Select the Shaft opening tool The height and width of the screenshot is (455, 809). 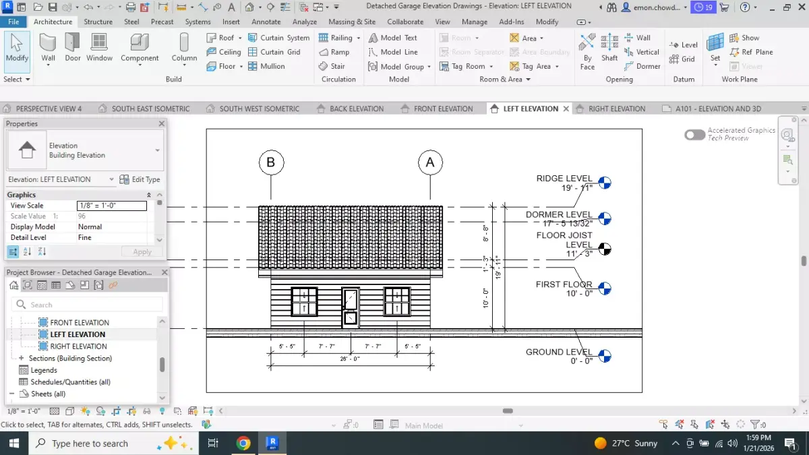pyautogui.click(x=609, y=49)
